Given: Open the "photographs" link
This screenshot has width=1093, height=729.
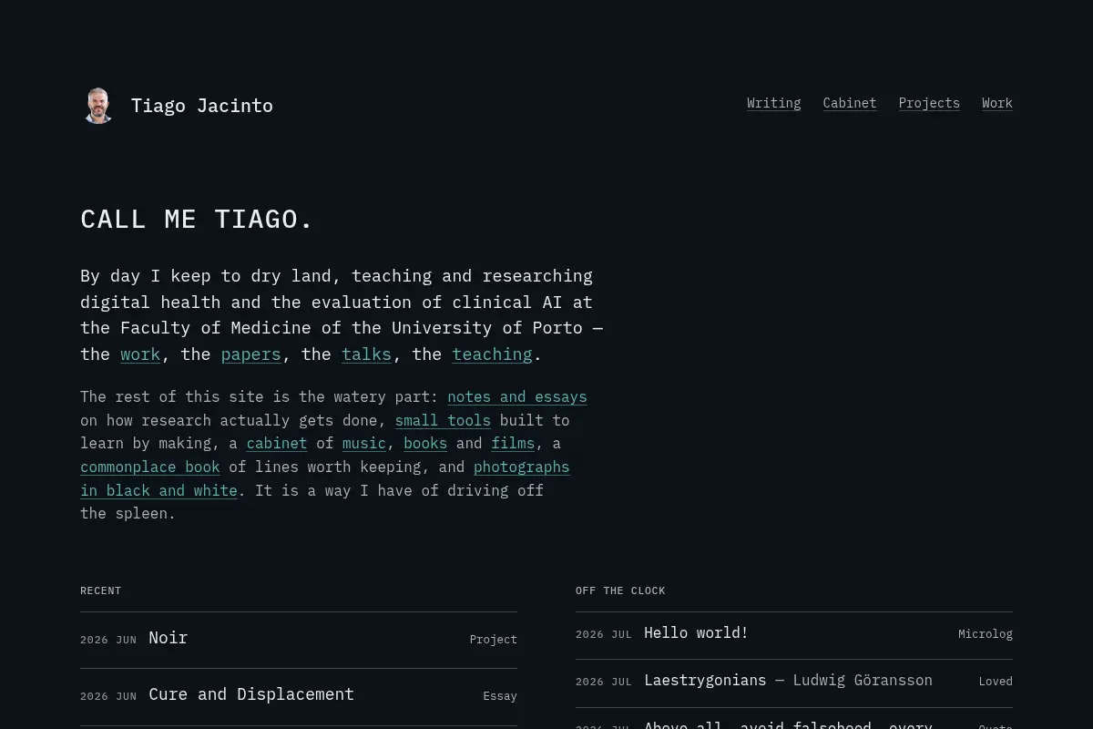Looking at the screenshot, I should (x=521, y=467).
